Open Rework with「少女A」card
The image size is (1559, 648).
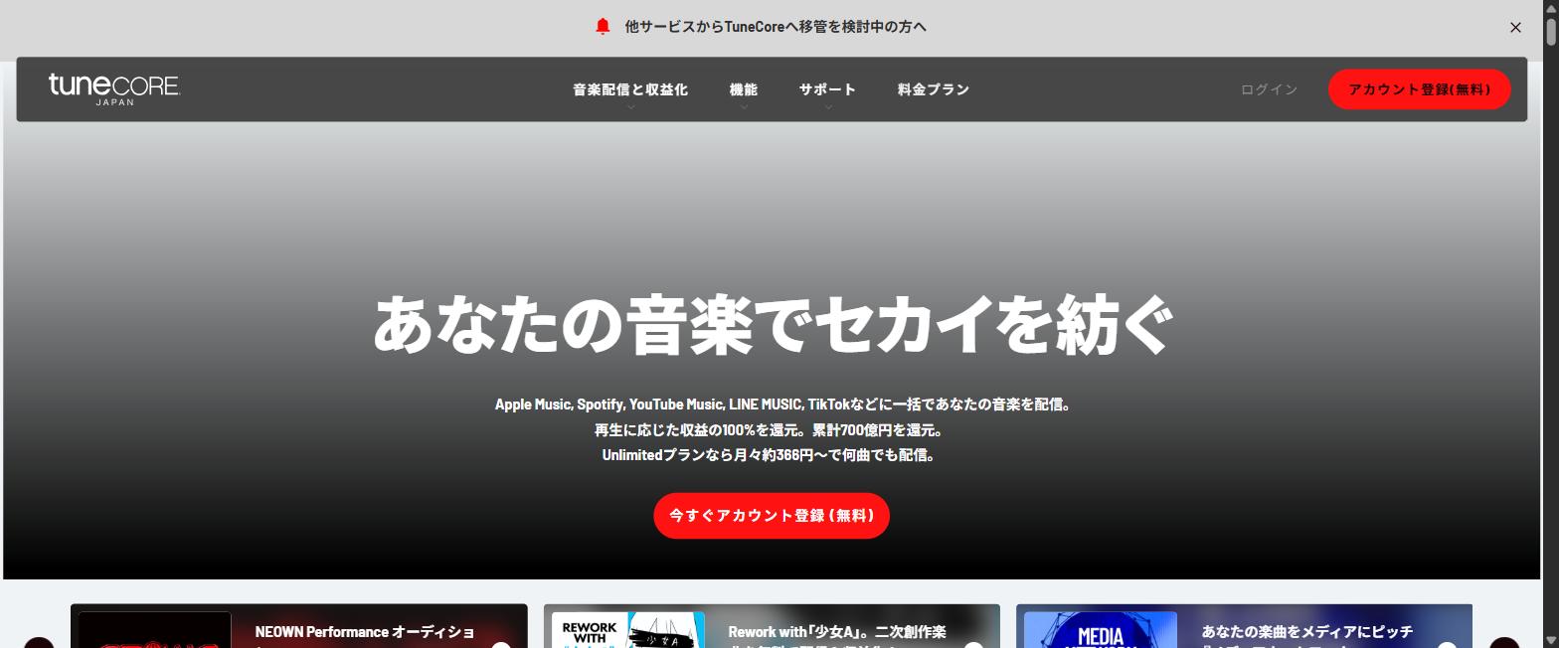[x=772, y=626]
